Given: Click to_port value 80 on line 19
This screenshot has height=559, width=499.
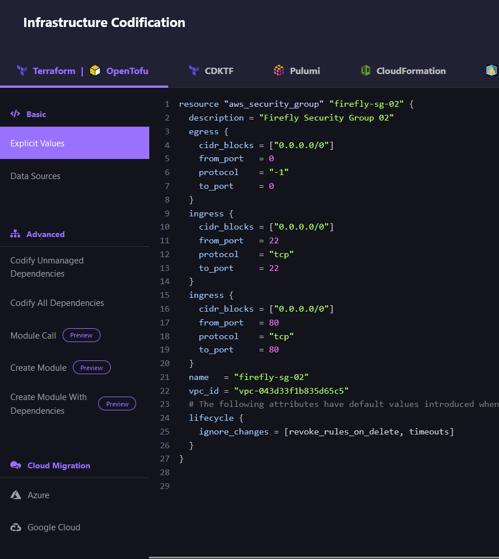Looking at the screenshot, I should tap(274, 350).
